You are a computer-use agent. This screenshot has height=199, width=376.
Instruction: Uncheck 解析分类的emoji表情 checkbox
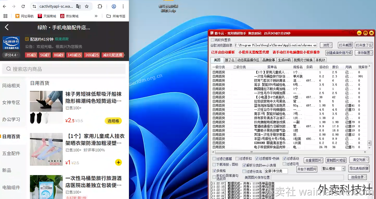coord(244,165)
